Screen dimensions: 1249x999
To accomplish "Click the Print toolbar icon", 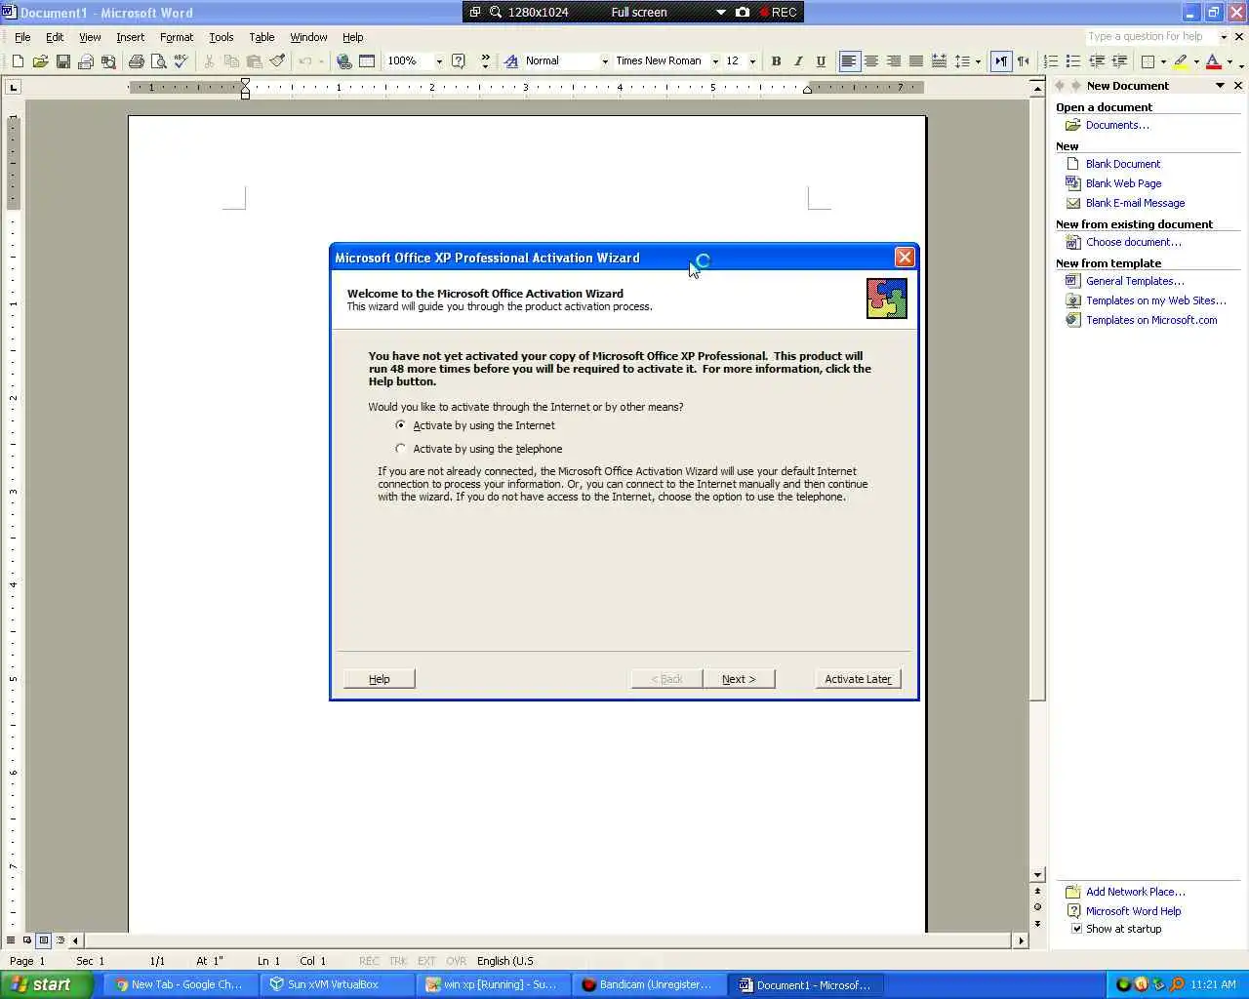I will [136, 60].
